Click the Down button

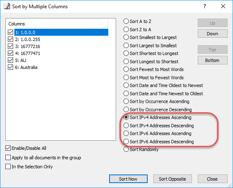[212, 34]
